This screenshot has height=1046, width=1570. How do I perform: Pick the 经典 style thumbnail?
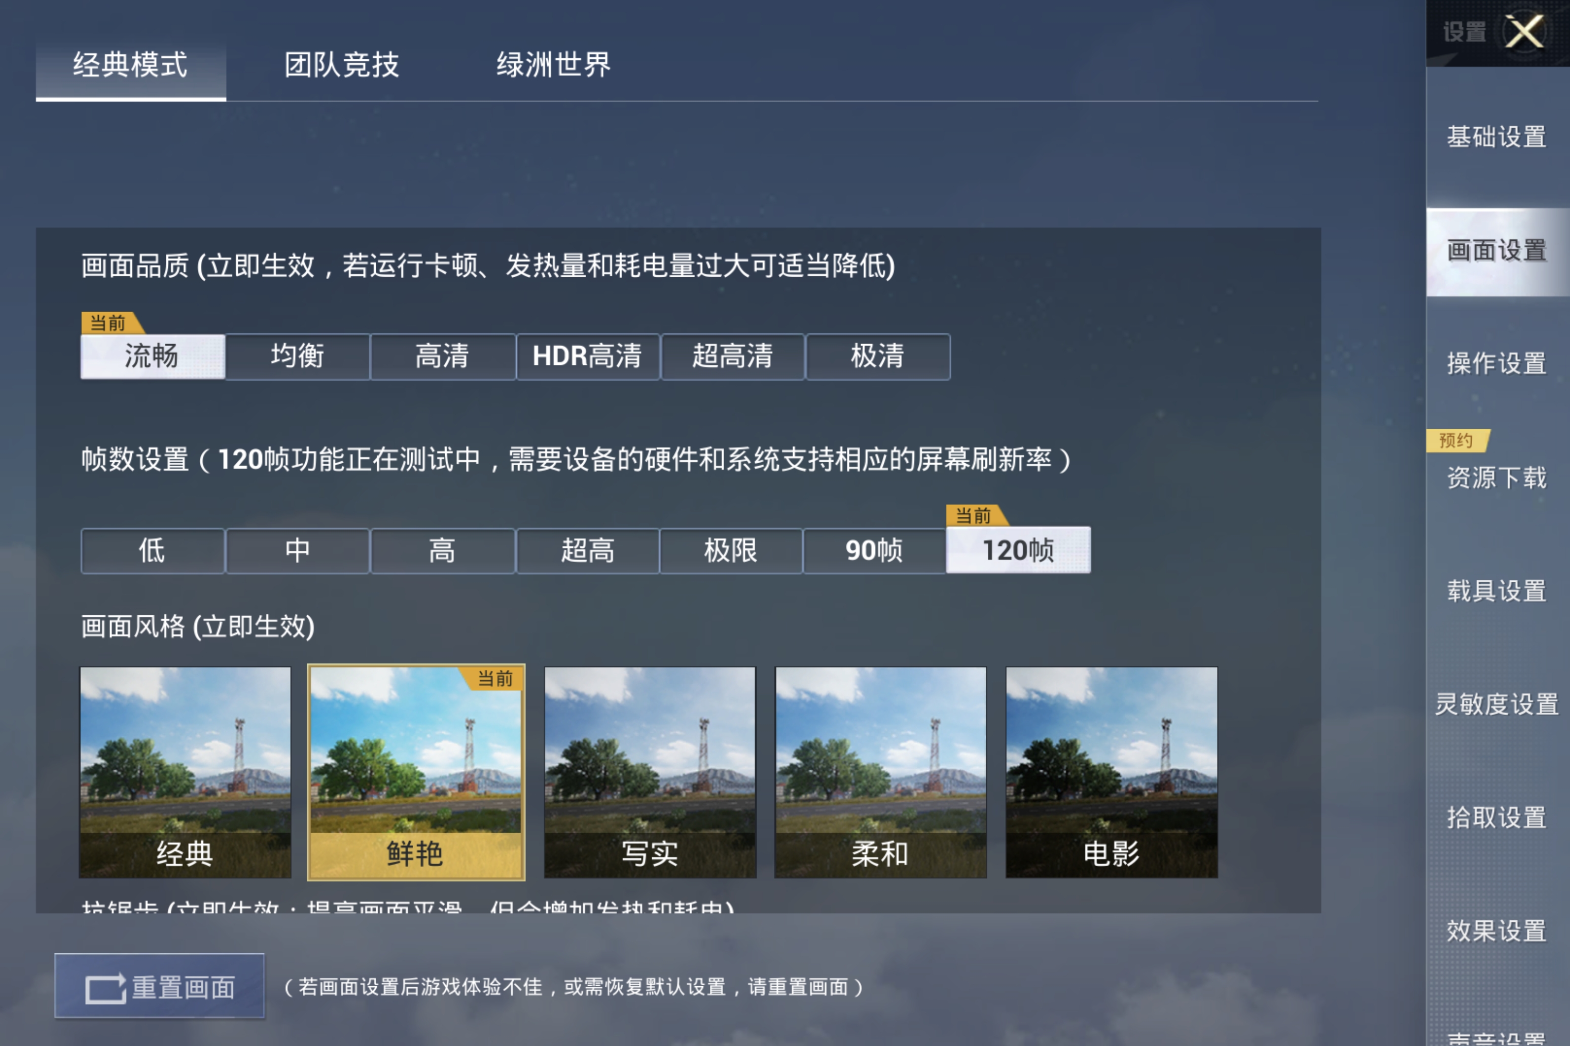[186, 772]
